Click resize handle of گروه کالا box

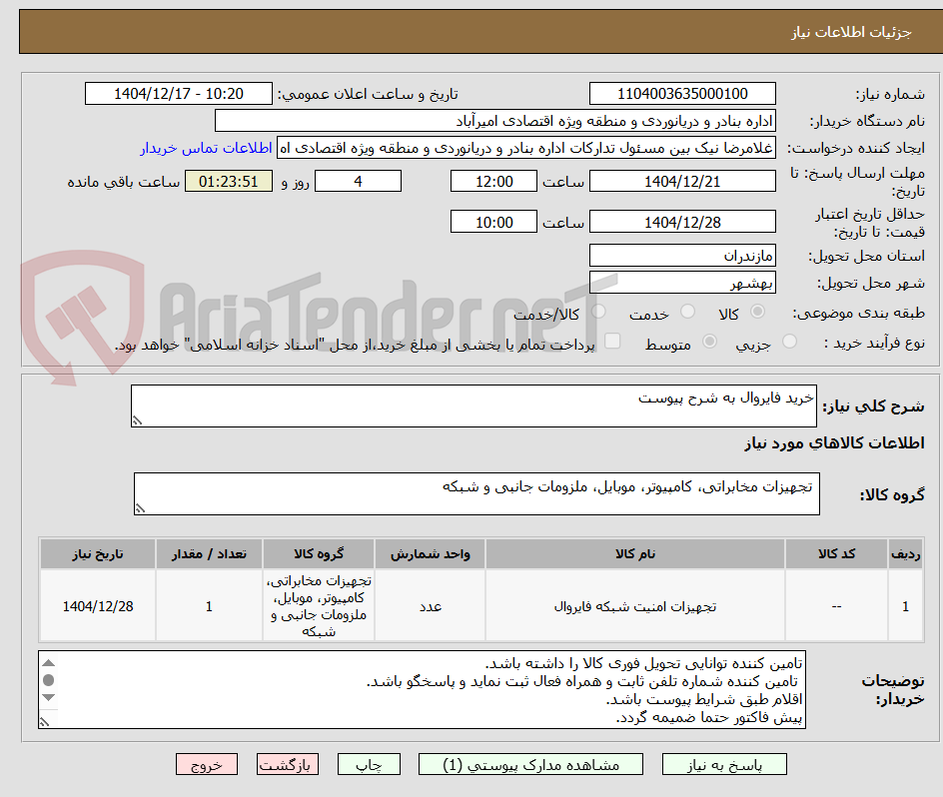point(141,508)
